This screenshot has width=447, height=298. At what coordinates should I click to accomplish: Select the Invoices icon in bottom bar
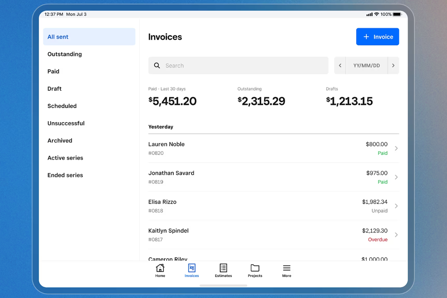pyautogui.click(x=192, y=268)
